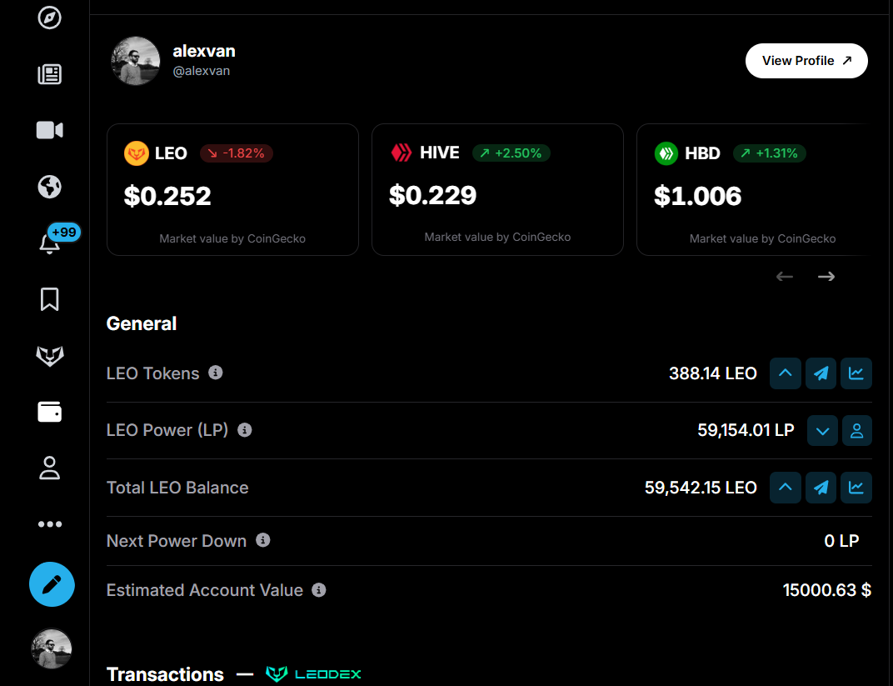This screenshot has height=686, width=893.
Task: Send LEO Tokens via paper plane icon
Action: (x=821, y=373)
